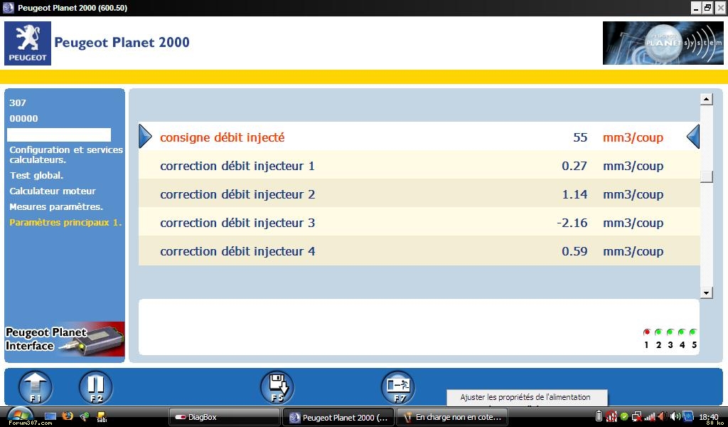Select 'Calculateur moteur' in the sidebar
Image resolution: width=728 pixels, height=427 pixels.
[52, 191]
